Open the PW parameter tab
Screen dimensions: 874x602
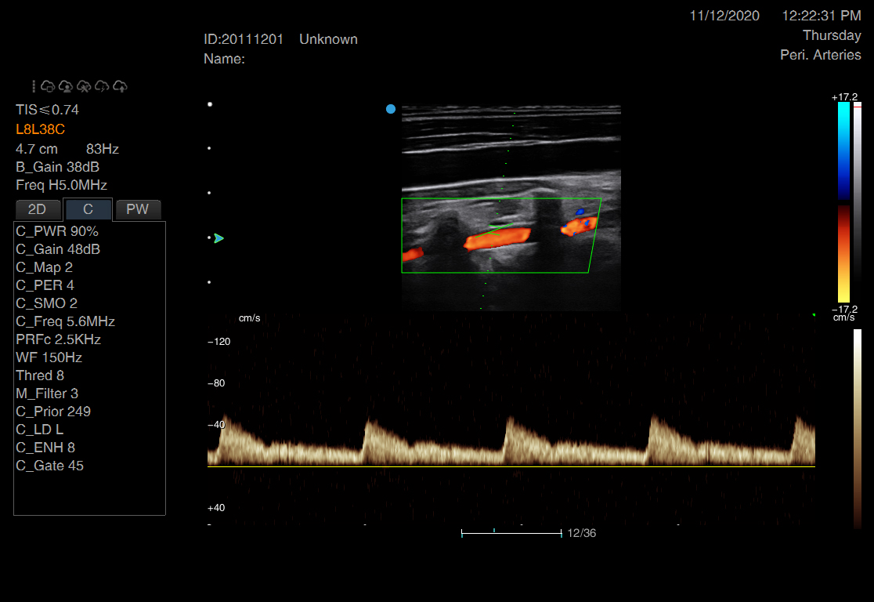pos(138,209)
